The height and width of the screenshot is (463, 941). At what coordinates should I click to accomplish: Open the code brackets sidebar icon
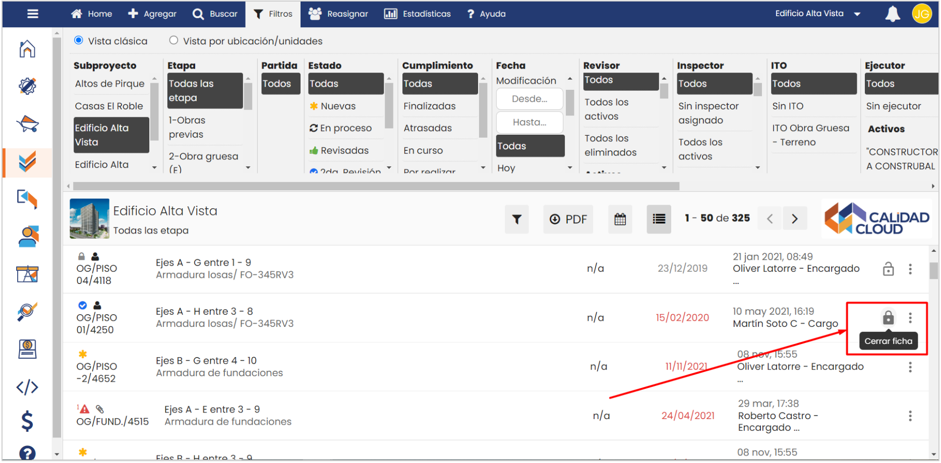[x=27, y=387]
